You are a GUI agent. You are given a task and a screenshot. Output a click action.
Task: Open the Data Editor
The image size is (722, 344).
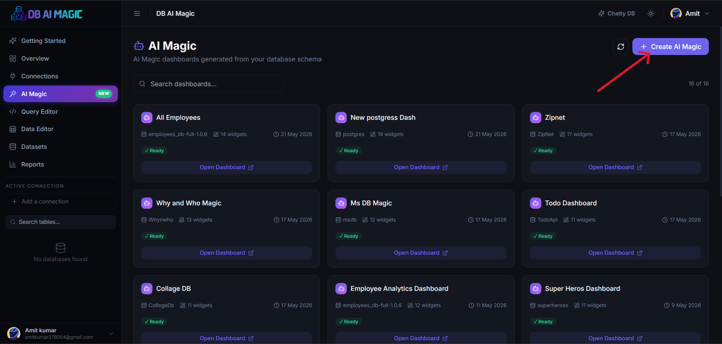(61, 129)
